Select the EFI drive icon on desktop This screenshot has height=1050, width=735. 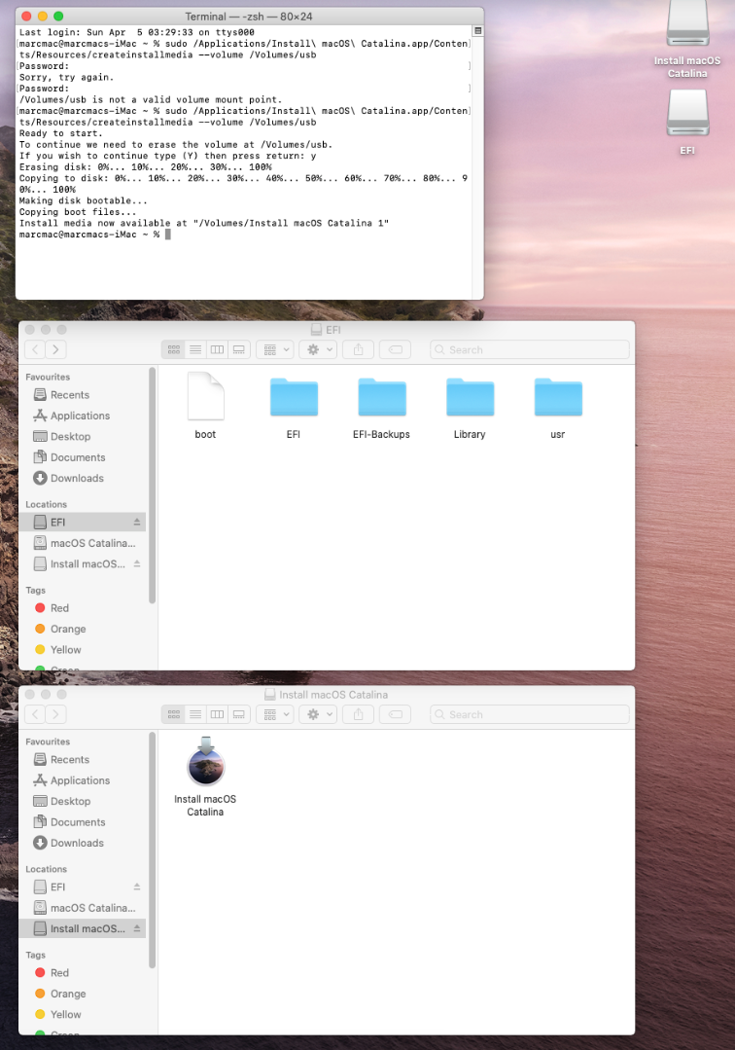pos(687,112)
